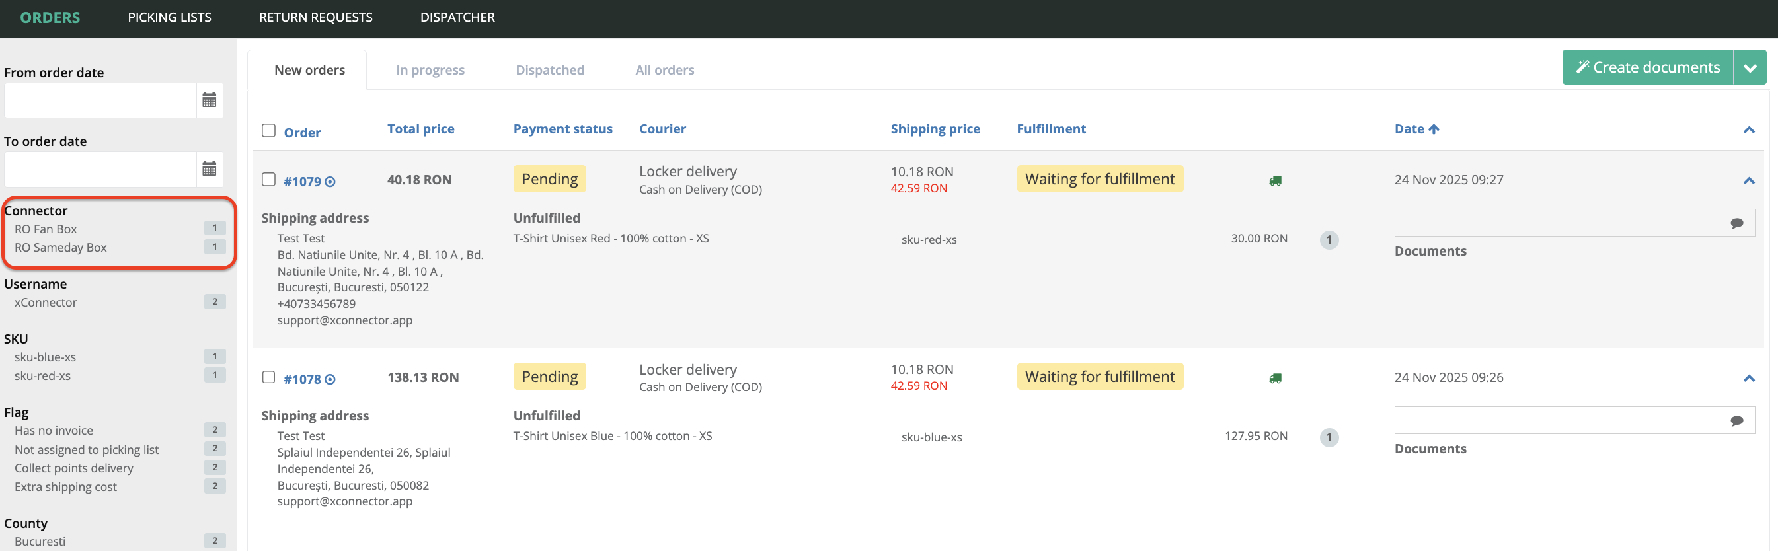Image resolution: width=1778 pixels, height=551 pixels.
Task: Click the Create documents button
Action: coord(1647,67)
